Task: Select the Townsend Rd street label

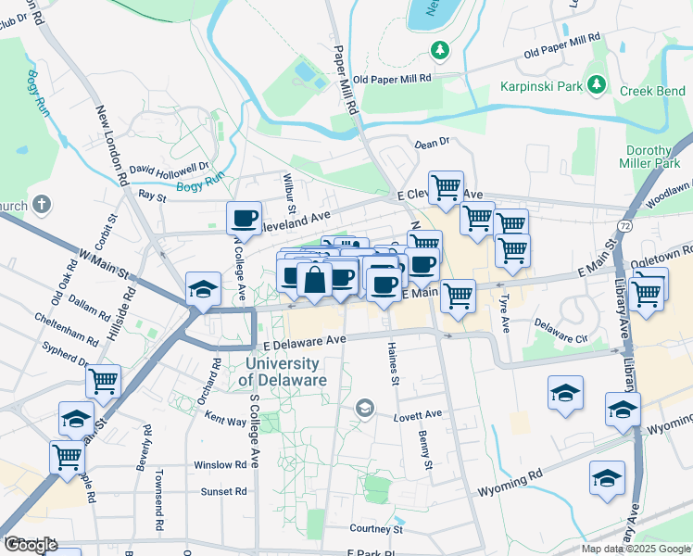Action: (x=159, y=500)
